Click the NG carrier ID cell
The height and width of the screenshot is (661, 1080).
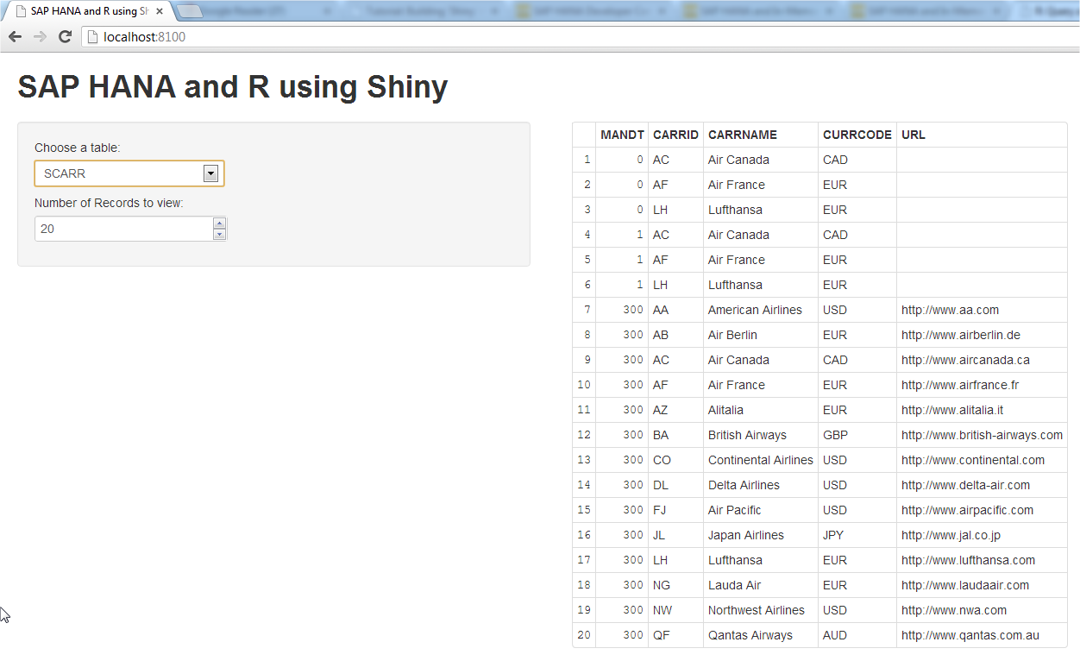(675, 585)
